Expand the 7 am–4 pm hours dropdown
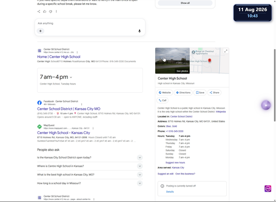The width and height of the screenshot is (276, 202). pos(71,77)
